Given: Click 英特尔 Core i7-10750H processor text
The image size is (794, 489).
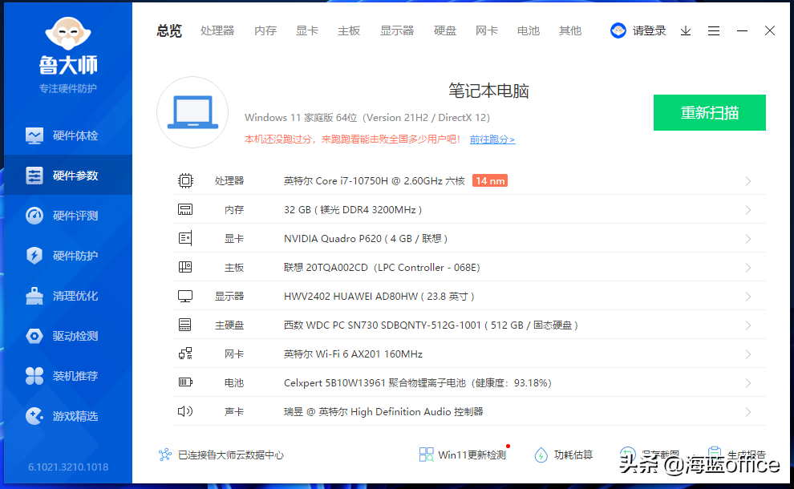Looking at the screenshot, I should point(375,180).
